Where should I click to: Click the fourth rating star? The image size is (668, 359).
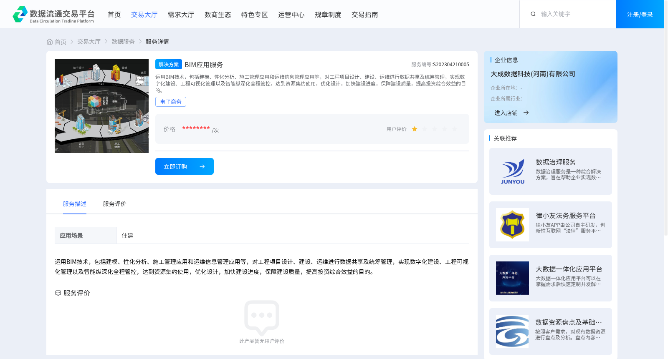click(445, 129)
